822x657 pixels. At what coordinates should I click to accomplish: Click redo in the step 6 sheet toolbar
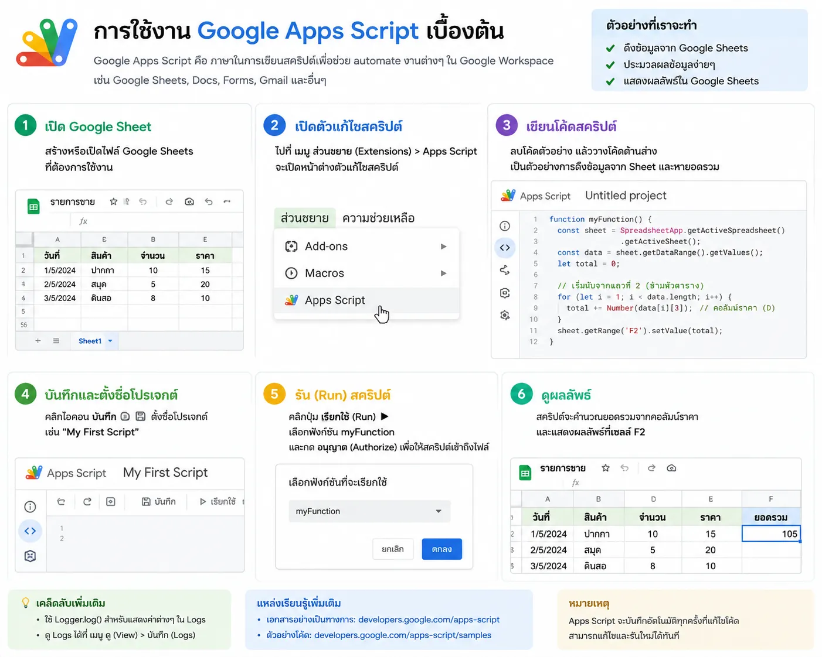point(651,468)
